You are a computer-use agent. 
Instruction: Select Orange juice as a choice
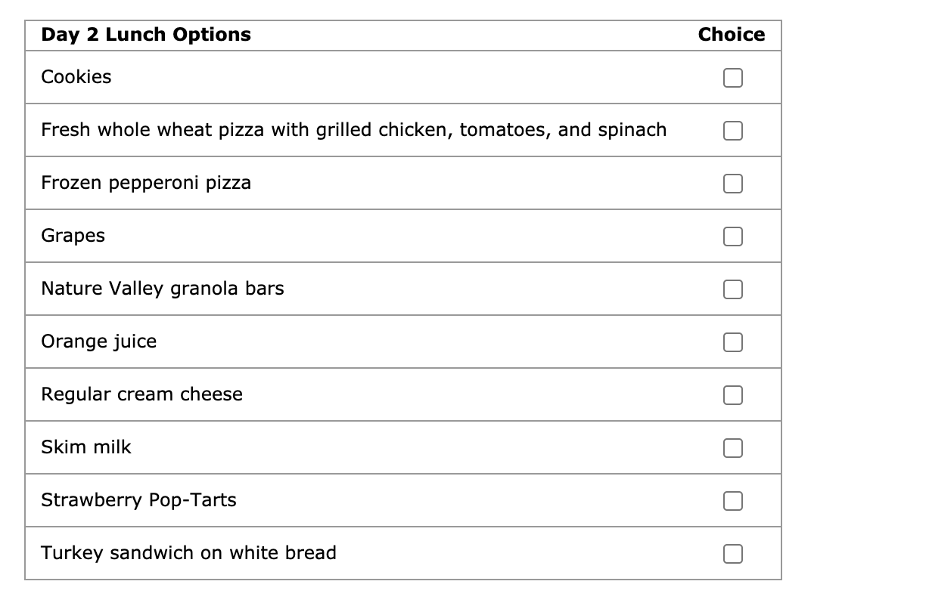pos(732,342)
